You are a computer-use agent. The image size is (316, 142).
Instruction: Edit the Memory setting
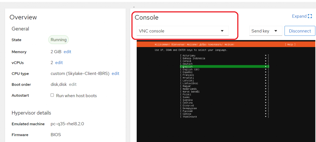67,52
